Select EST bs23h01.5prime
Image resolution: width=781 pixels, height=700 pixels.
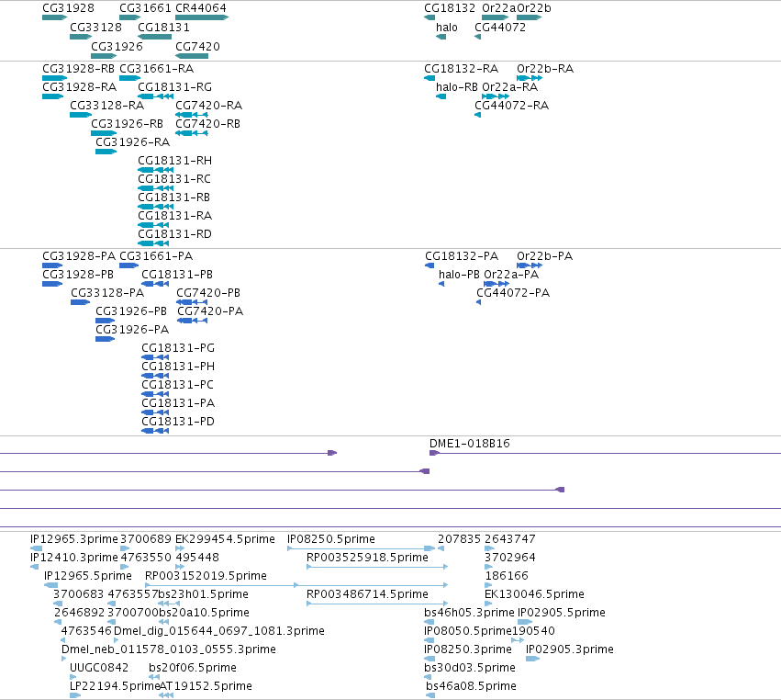(x=168, y=604)
